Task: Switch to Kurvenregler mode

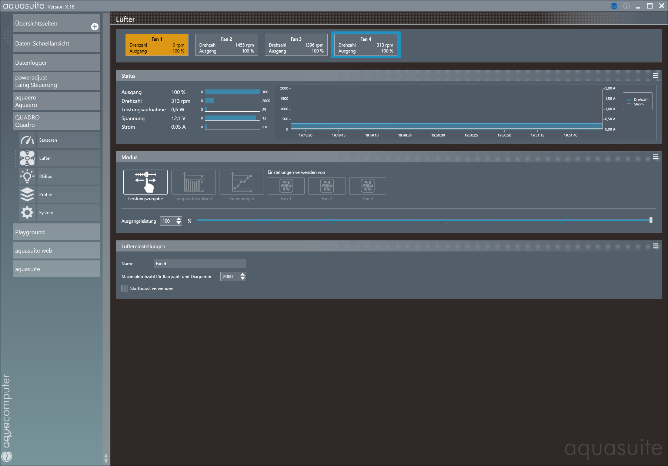Action: point(241,182)
